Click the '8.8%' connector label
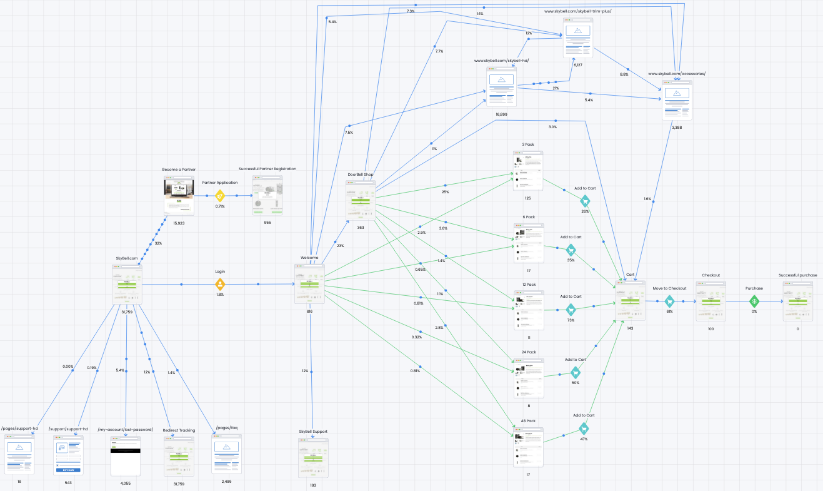 (624, 74)
